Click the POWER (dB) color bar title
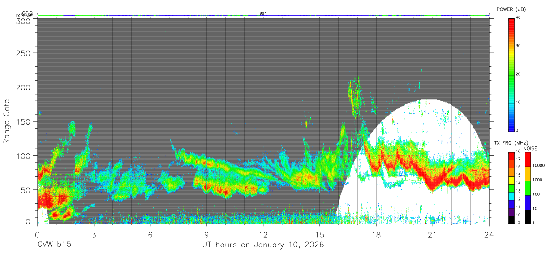The height and width of the screenshot is (254, 550). 512,9
